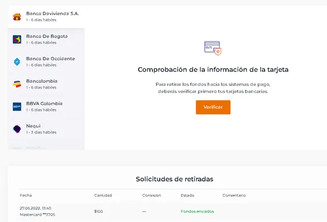Choose Bancolombia withdrawal option

click(46, 84)
